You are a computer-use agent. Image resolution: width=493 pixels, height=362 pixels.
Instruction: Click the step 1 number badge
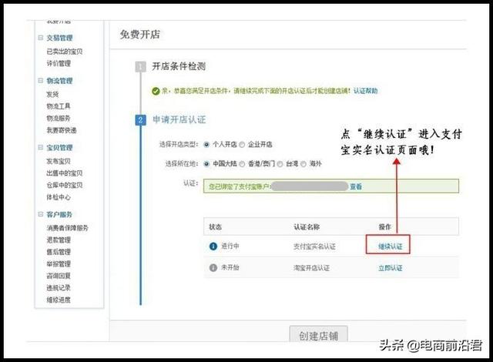140,67
